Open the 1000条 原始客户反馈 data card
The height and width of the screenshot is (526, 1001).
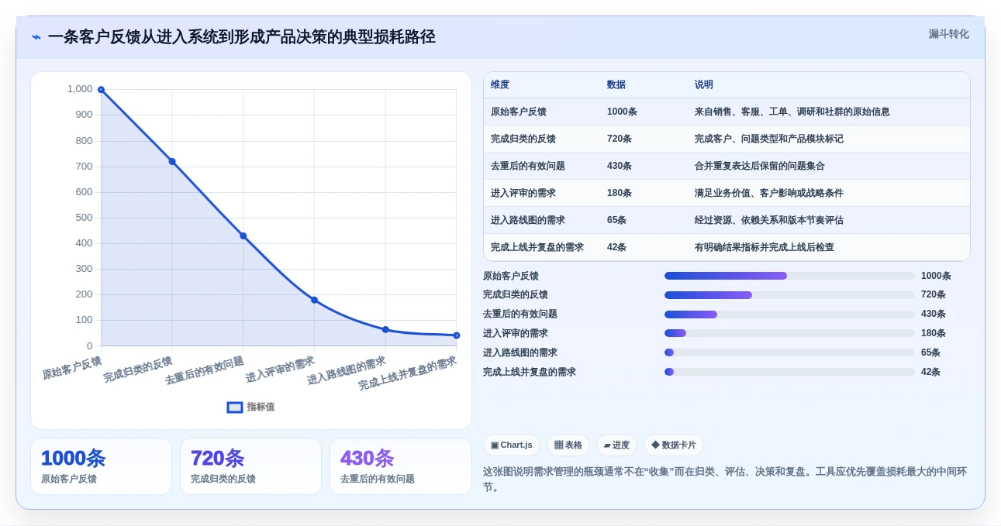[x=101, y=466]
